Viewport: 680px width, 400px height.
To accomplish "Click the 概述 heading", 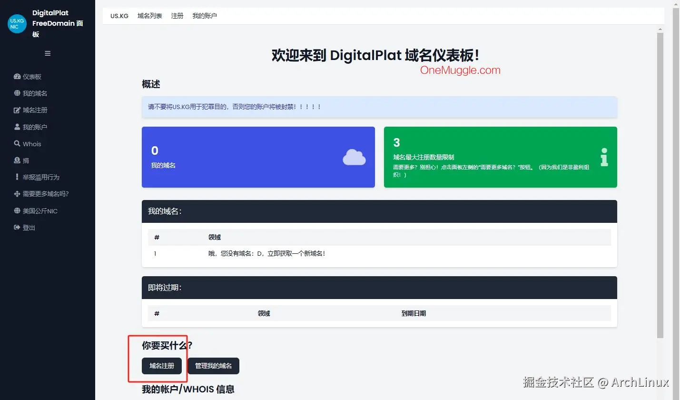I will pos(151,84).
